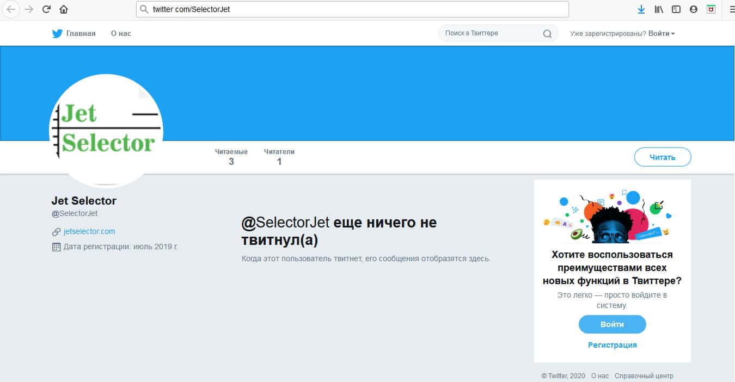The image size is (735, 382).
Task: Click into the Поиск в Твиттере search field
Action: tap(498, 33)
